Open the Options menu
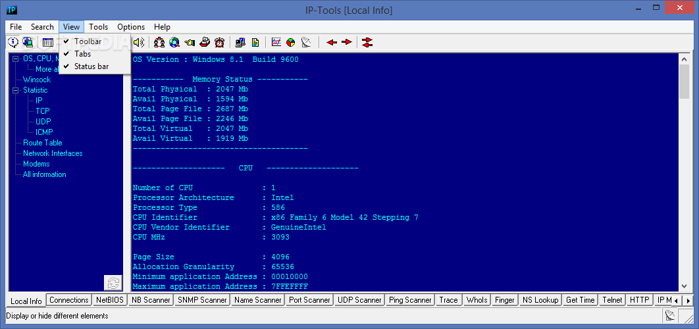This screenshot has width=699, height=329. [x=131, y=27]
